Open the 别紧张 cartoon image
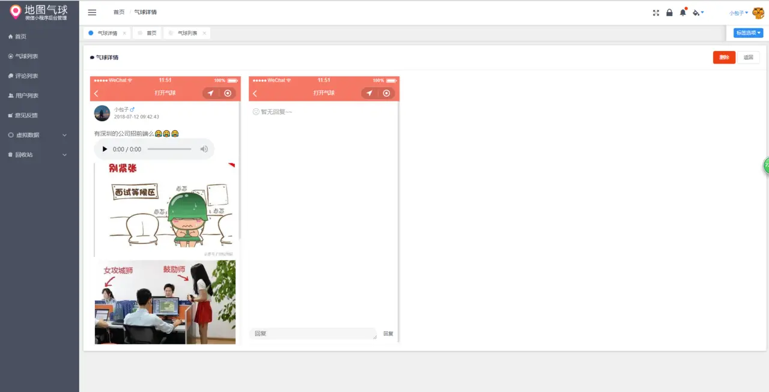The width and height of the screenshot is (769, 392). coord(165,210)
